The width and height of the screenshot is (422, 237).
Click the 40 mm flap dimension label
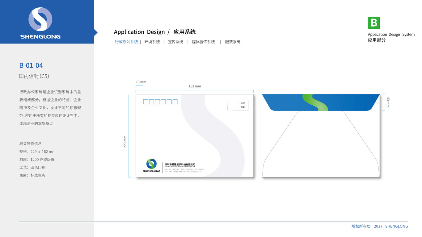point(388,102)
